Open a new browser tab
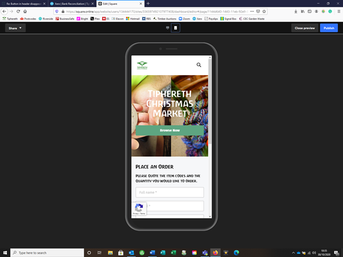Viewport: 343px width, 257px height. (x=148, y=3)
